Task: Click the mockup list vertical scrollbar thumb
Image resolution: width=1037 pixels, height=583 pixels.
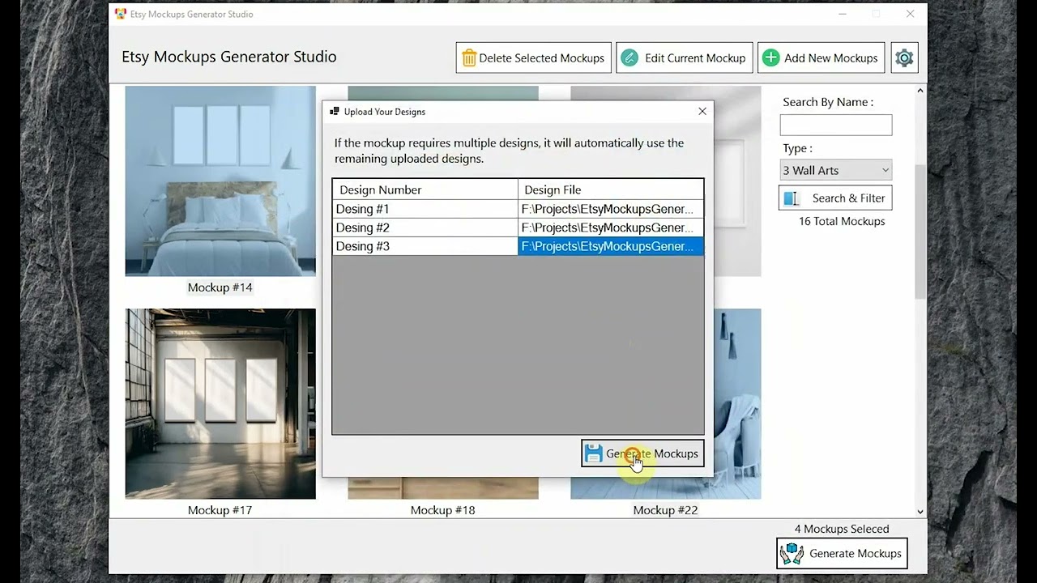Action: click(x=920, y=231)
